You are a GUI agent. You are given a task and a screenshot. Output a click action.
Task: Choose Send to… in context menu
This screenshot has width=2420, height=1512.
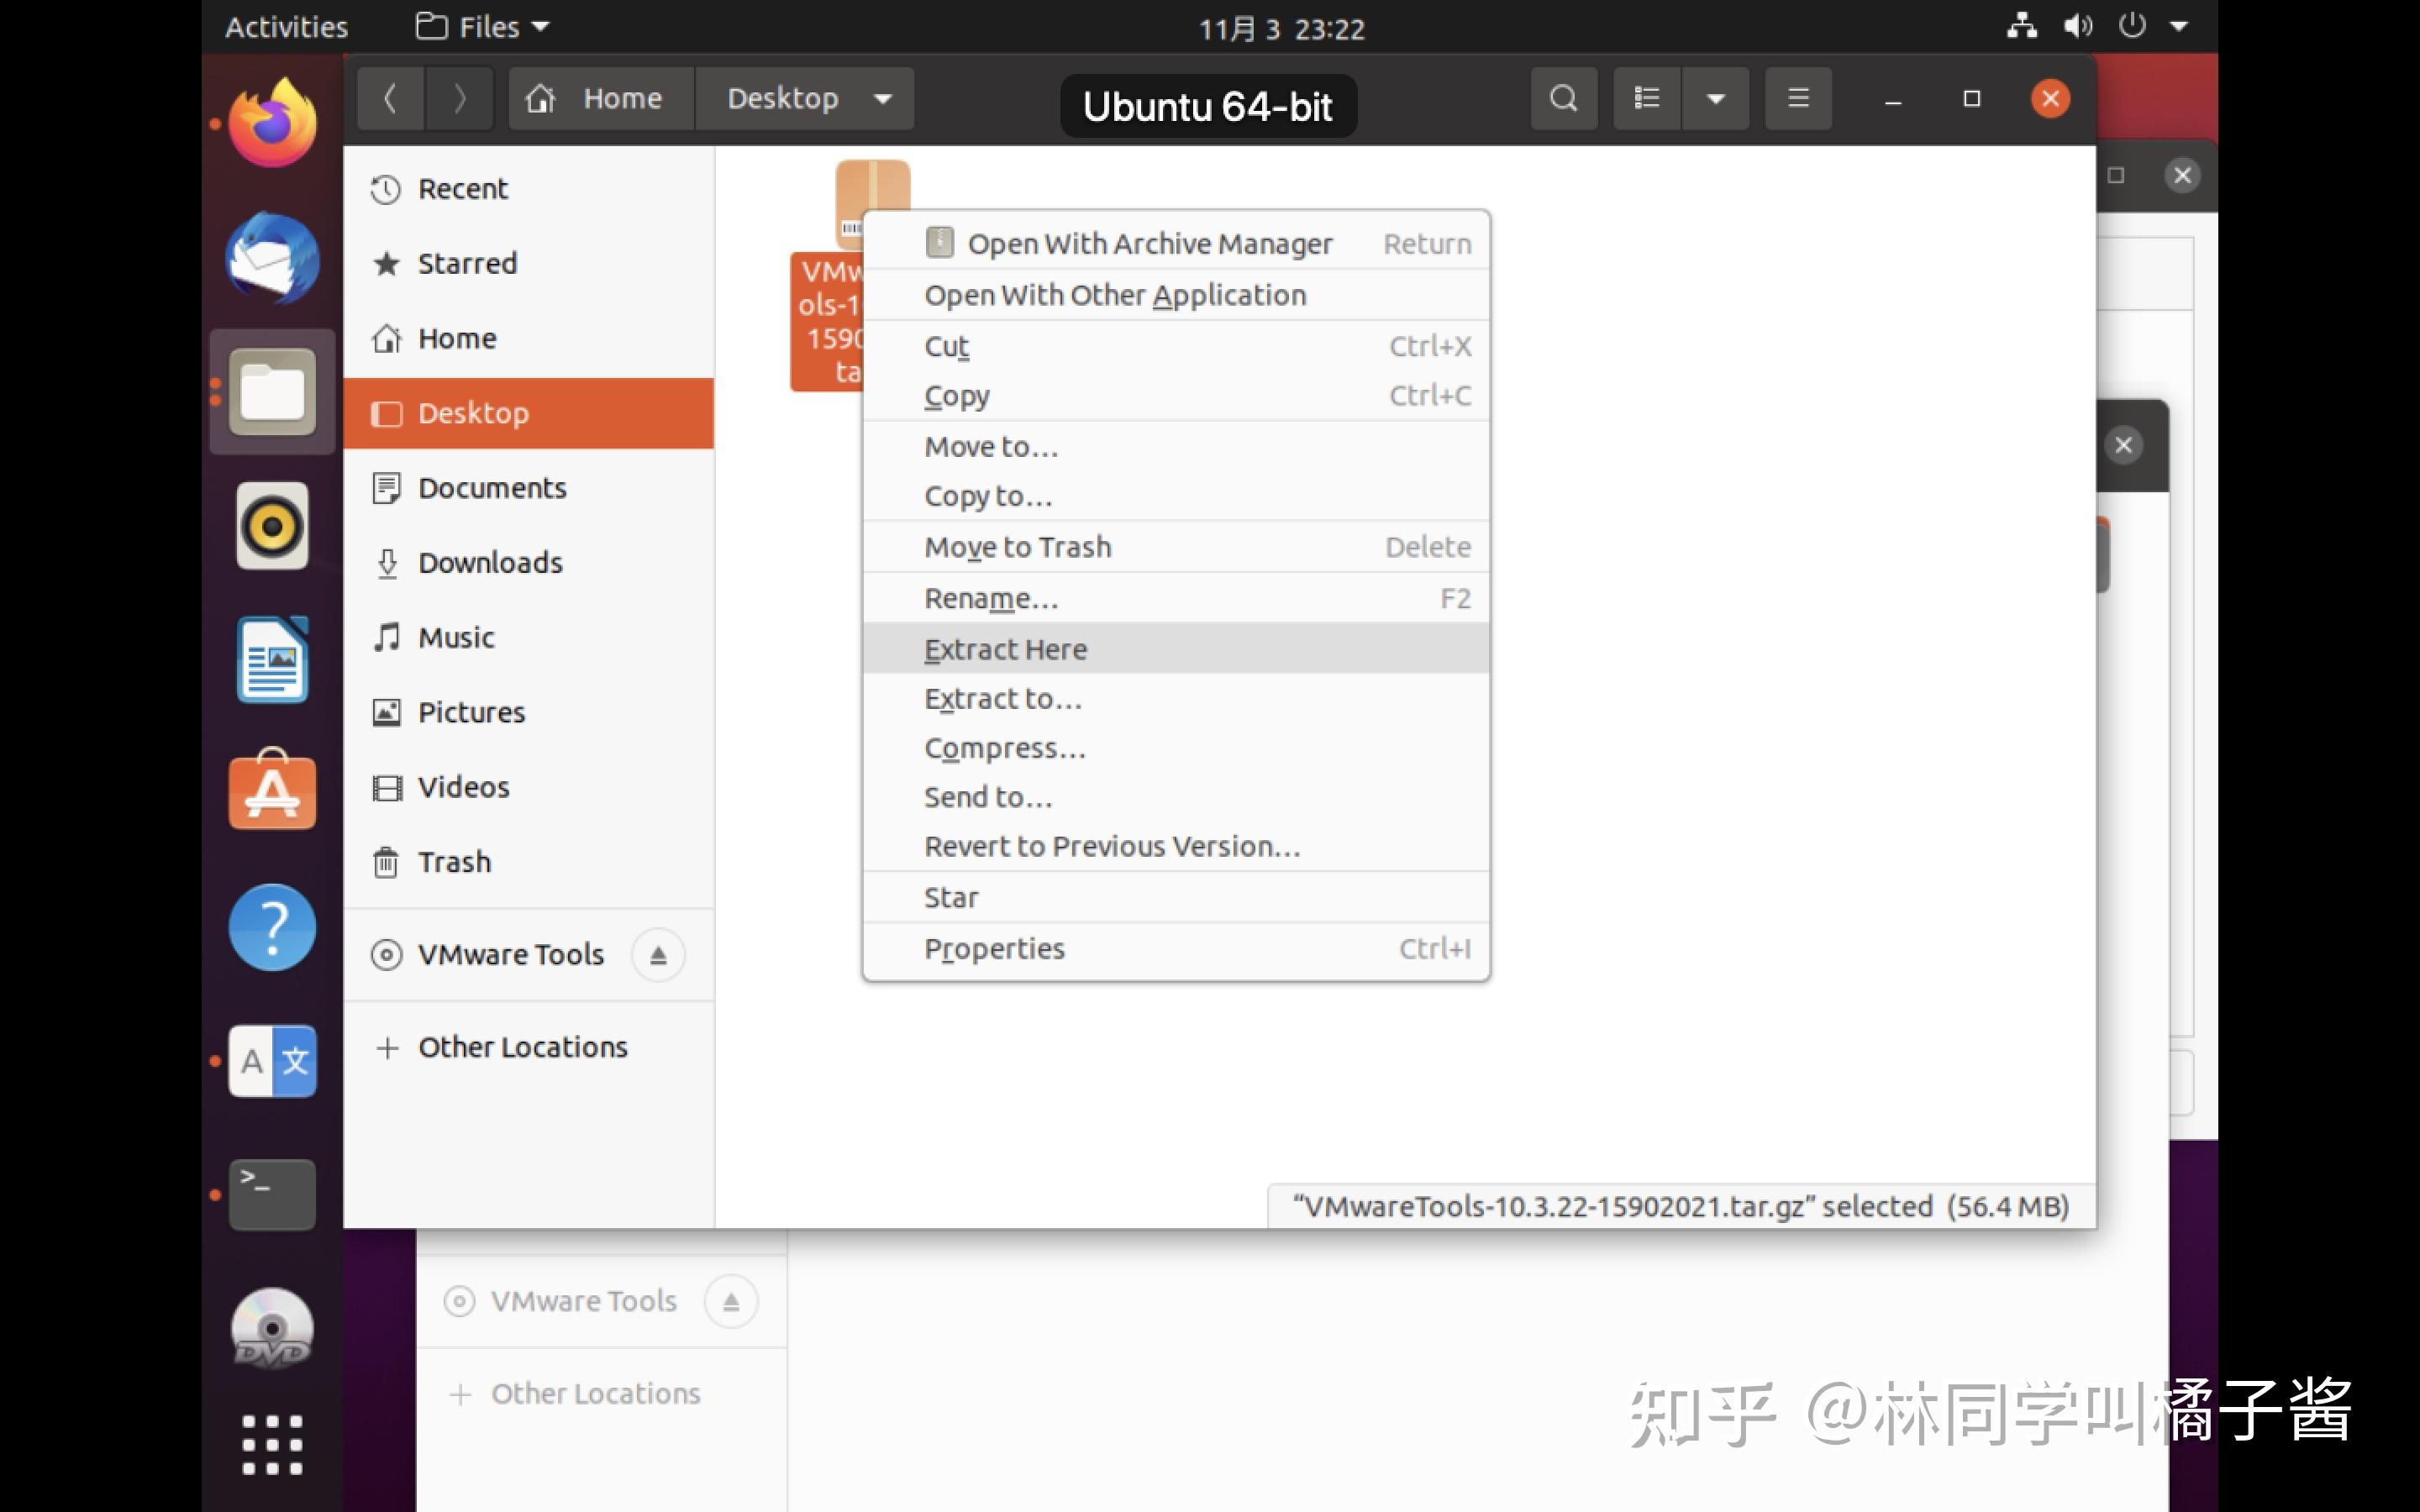1176,797
